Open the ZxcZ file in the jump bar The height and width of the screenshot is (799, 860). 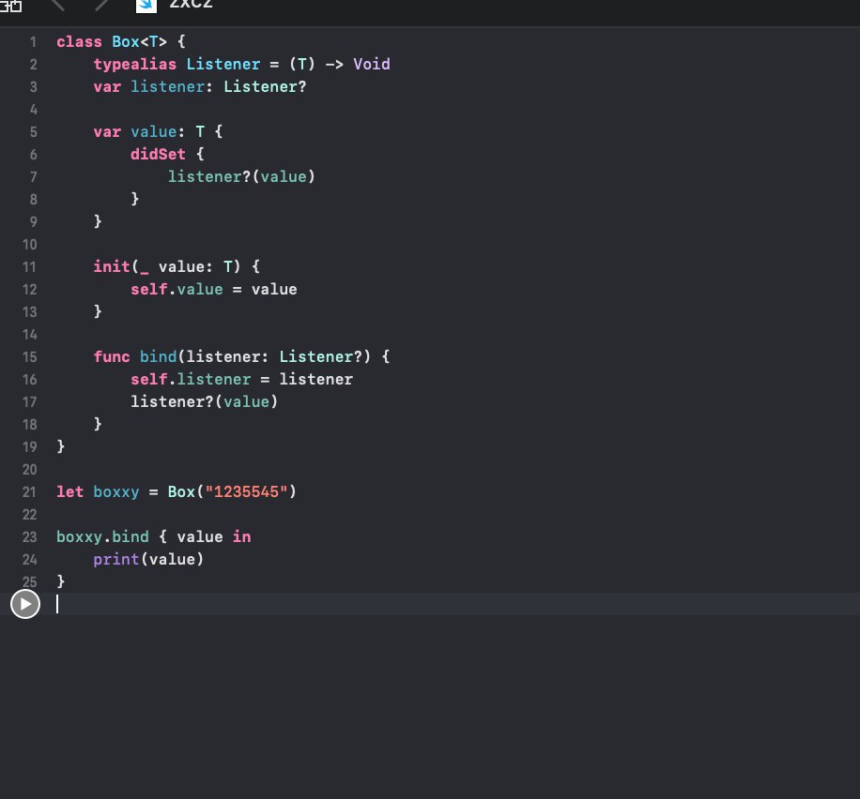(x=191, y=5)
